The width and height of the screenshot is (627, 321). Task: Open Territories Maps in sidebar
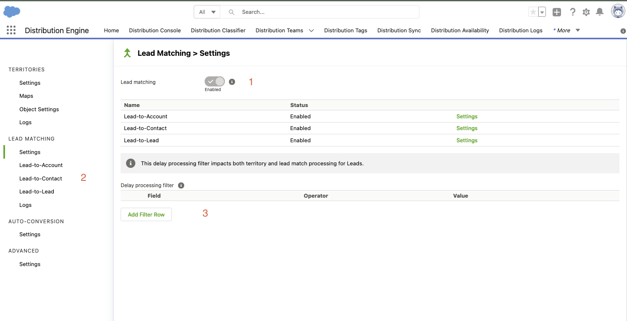[26, 96]
